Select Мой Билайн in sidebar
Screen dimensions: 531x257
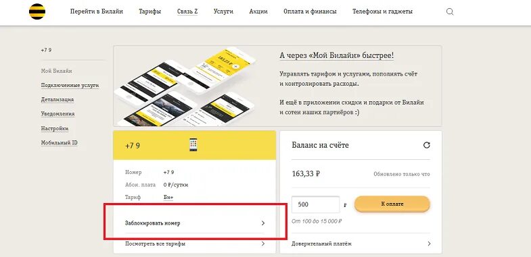(x=57, y=72)
